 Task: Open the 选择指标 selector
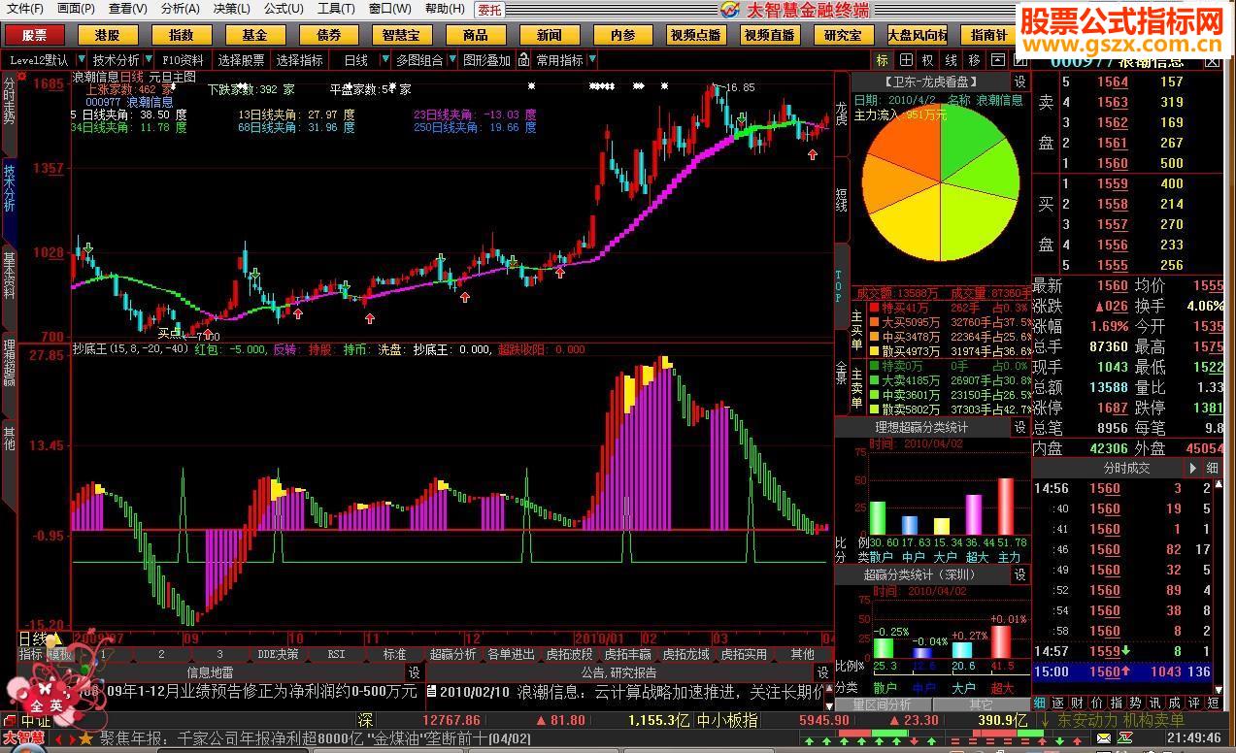(300, 60)
